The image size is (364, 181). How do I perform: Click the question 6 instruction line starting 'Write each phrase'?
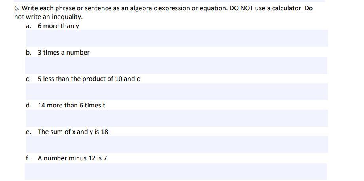pos(163,8)
